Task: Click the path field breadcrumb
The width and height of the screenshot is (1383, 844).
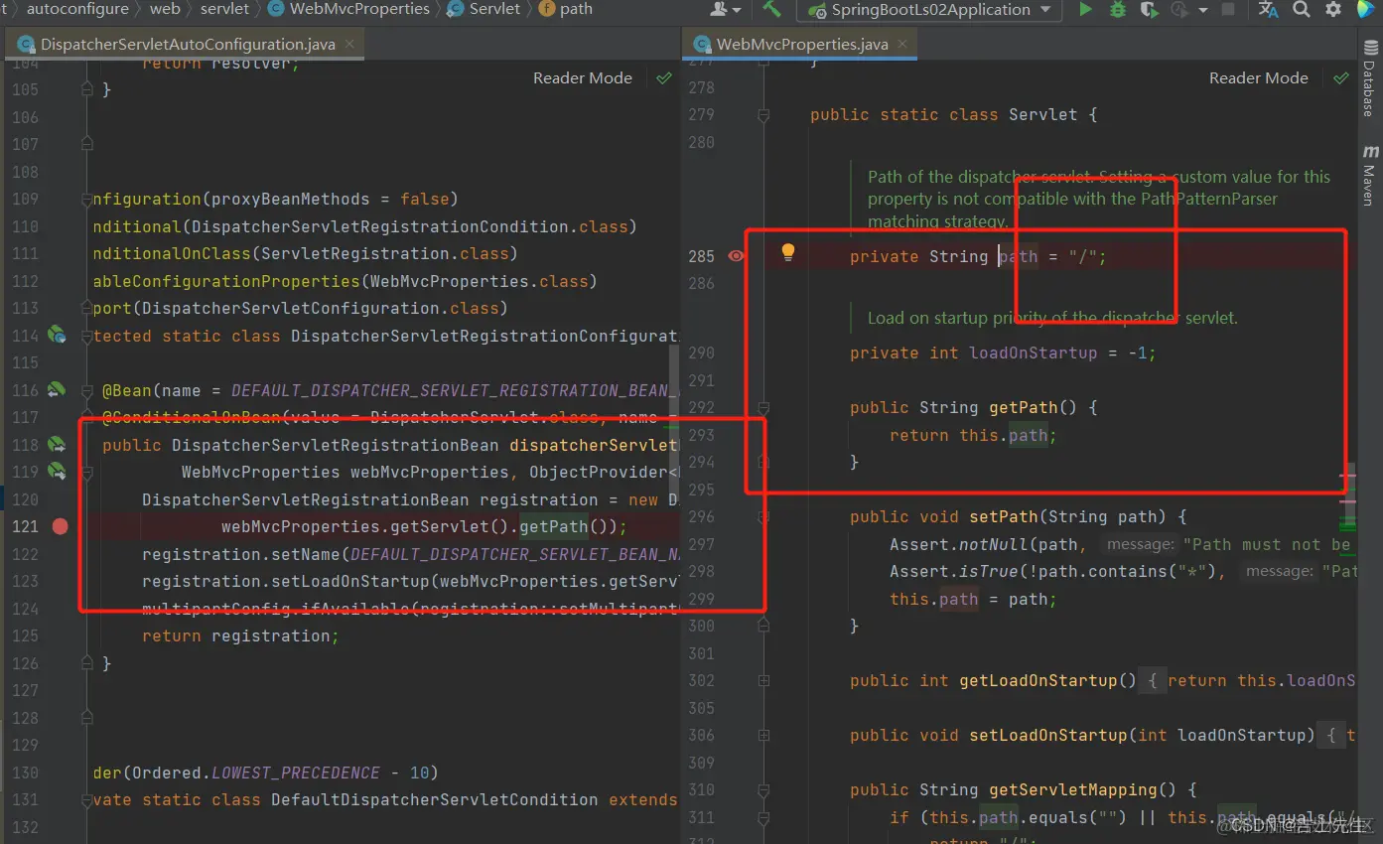Action: coord(566,9)
